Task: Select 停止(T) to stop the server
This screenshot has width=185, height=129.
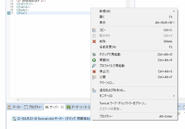Action: (134, 71)
